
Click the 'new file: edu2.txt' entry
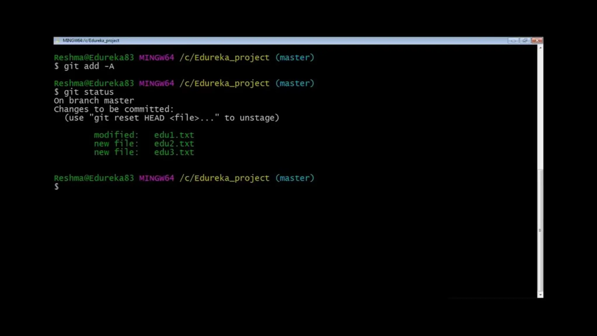(x=144, y=143)
